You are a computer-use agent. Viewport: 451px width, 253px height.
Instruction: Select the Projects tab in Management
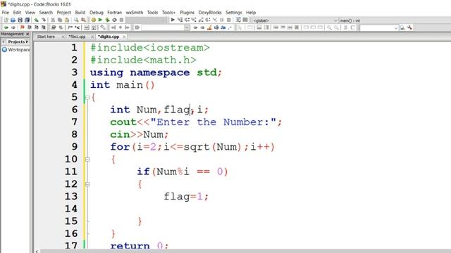[x=16, y=42]
